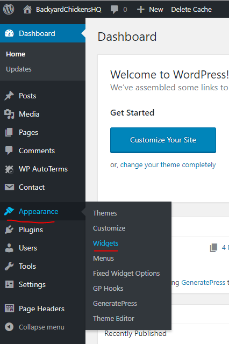
Task: Select Fixed Widget Options in flyout
Action: tap(126, 274)
